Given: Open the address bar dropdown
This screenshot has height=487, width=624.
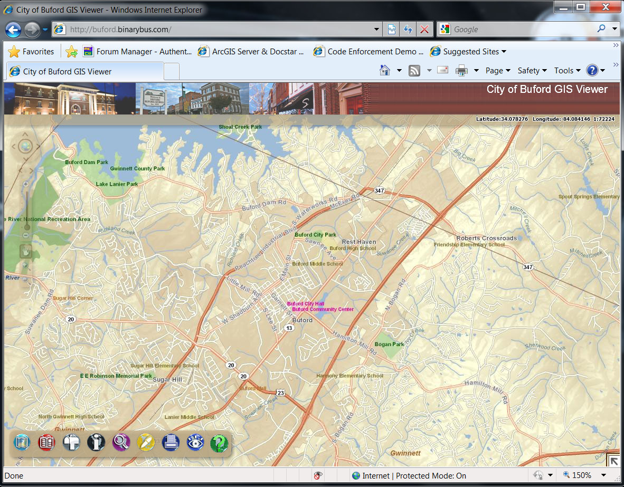Looking at the screenshot, I should point(376,30).
